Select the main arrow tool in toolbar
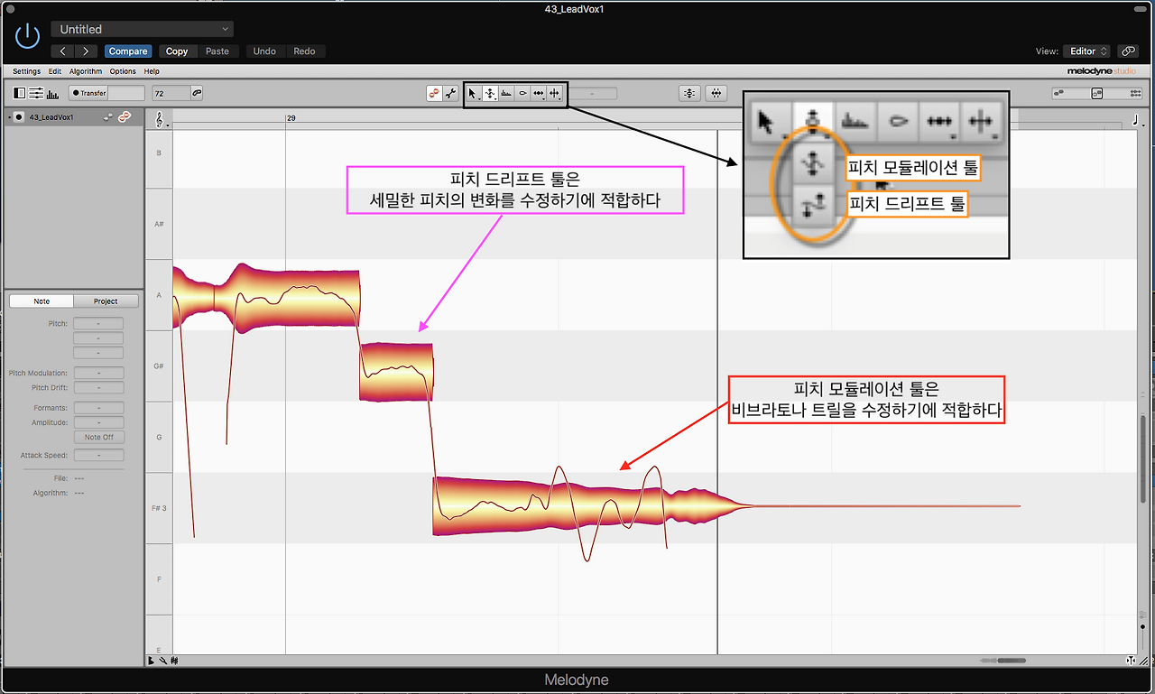The width and height of the screenshot is (1155, 694). pos(473,93)
